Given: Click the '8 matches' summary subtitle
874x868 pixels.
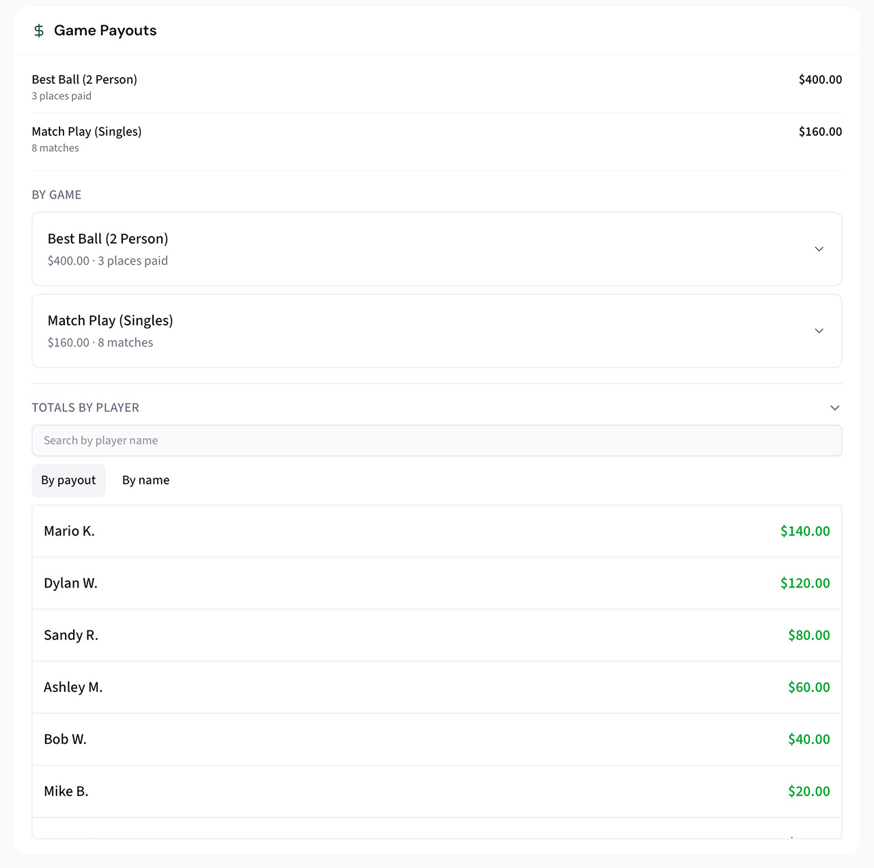Looking at the screenshot, I should (55, 148).
